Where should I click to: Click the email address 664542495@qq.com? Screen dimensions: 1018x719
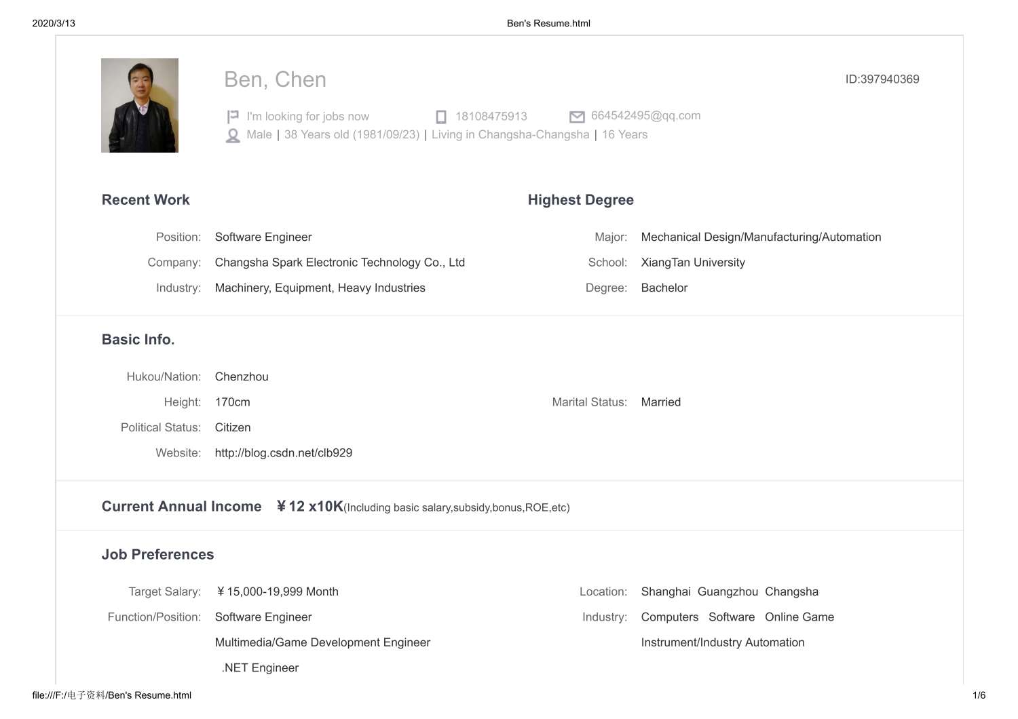point(645,115)
